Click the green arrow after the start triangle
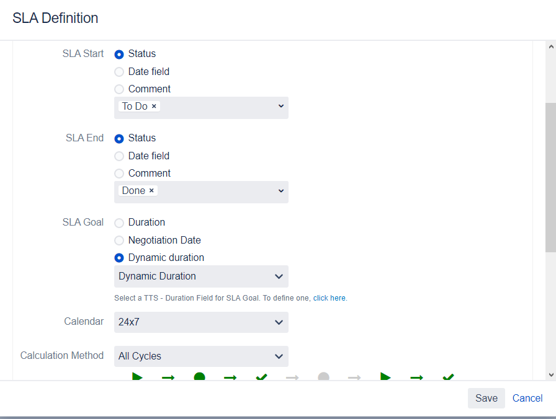The height and width of the screenshot is (419, 556). pos(168,378)
